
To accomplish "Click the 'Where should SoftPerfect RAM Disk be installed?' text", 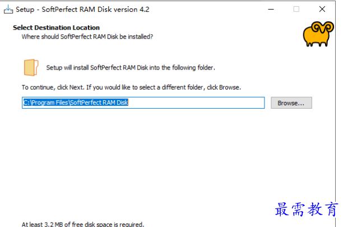I will click(87, 36).
